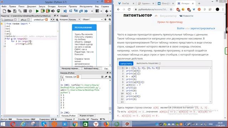Image resolution: width=228 pixels, height=128 pixels.
Task: Tick the выполнить пошагово checkbox
Action: click(160, 63)
